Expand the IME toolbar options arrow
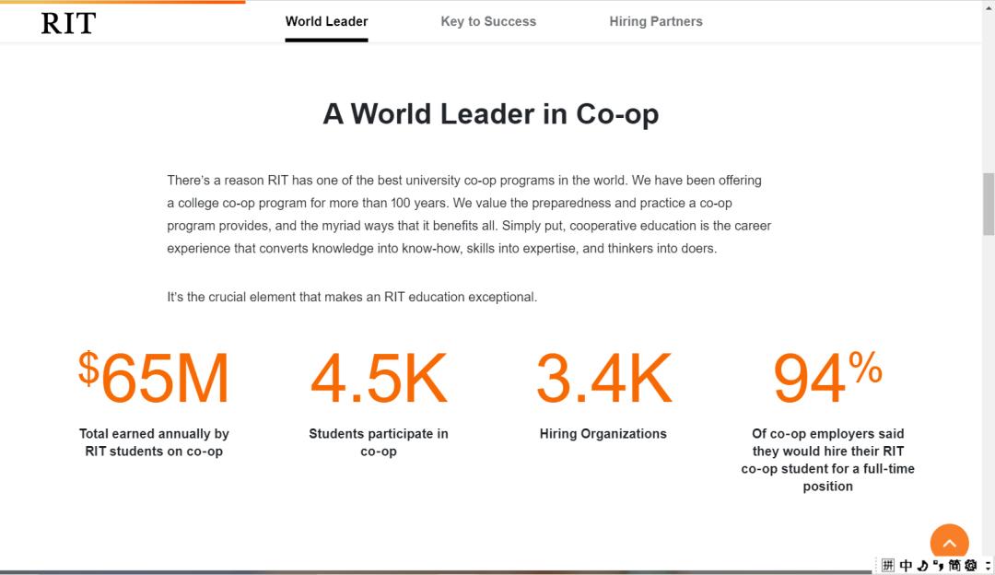Screen dimensions: 995x575 (987, 566)
